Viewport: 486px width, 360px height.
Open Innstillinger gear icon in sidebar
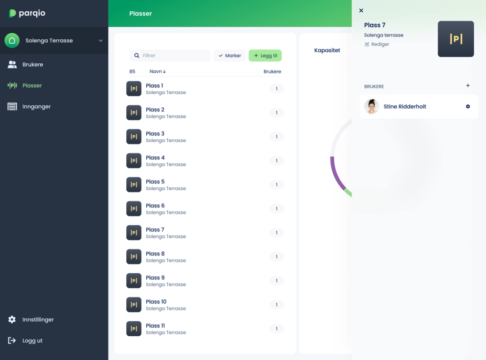click(x=12, y=319)
